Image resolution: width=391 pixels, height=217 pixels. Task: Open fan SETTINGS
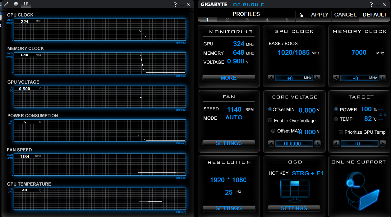pos(228,143)
